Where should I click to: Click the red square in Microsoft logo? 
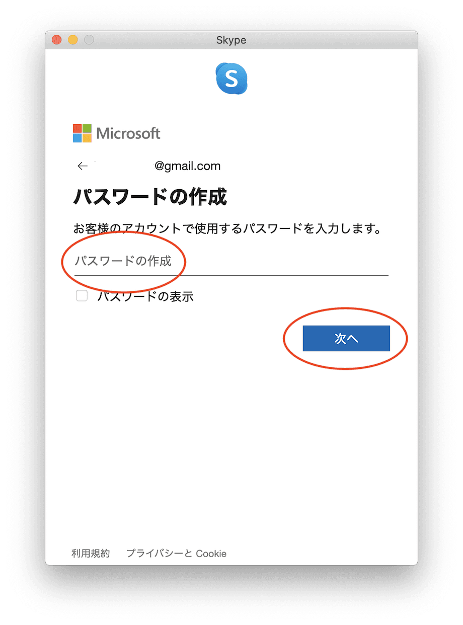[x=77, y=128]
